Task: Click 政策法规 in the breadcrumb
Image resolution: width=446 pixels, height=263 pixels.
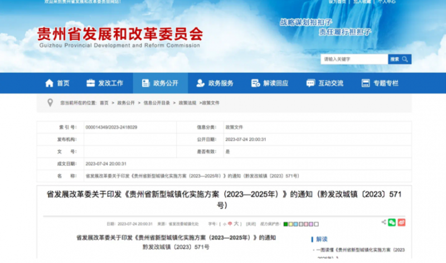Action: pos(187,103)
